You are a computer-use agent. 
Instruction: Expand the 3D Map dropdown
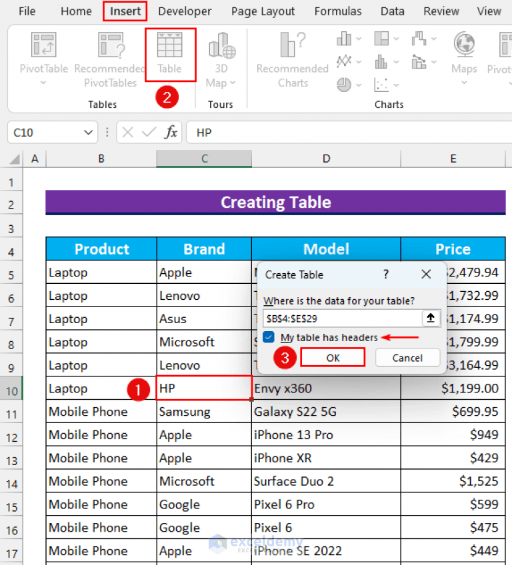click(233, 83)
